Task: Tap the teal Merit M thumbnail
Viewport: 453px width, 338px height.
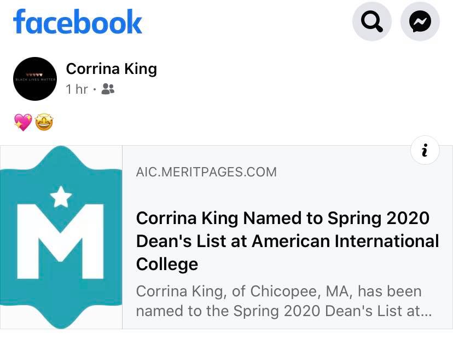Action: (61, 237)
